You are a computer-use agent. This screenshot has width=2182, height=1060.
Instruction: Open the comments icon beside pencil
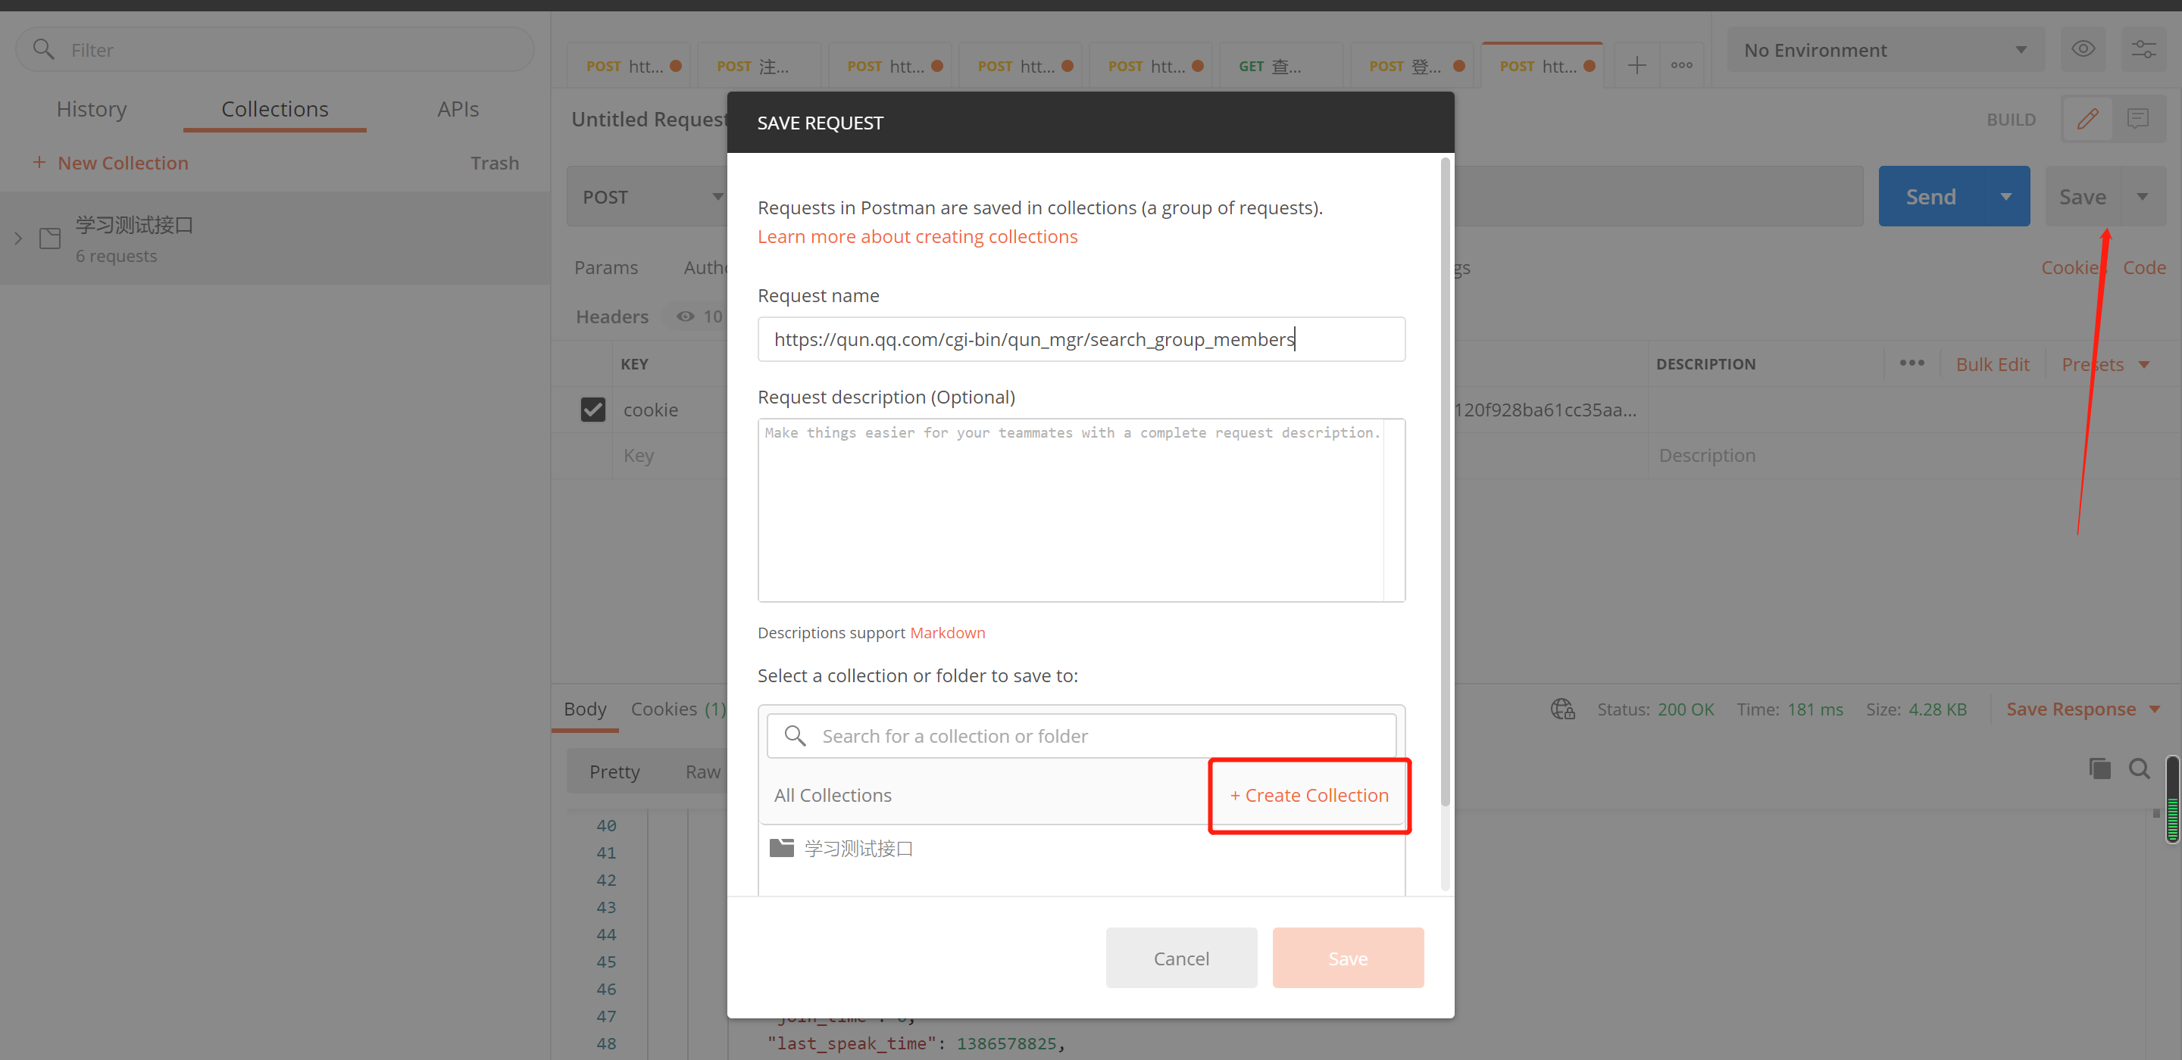pyautogui.click(x=2137, y=119)
